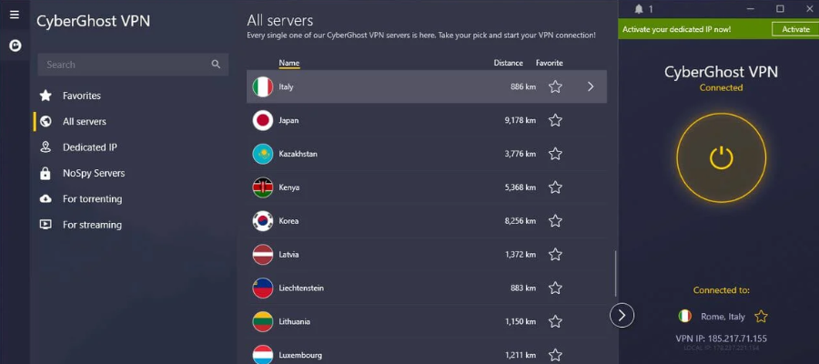
Task: Click the Luxembourg flag icon
Action: 263,354
